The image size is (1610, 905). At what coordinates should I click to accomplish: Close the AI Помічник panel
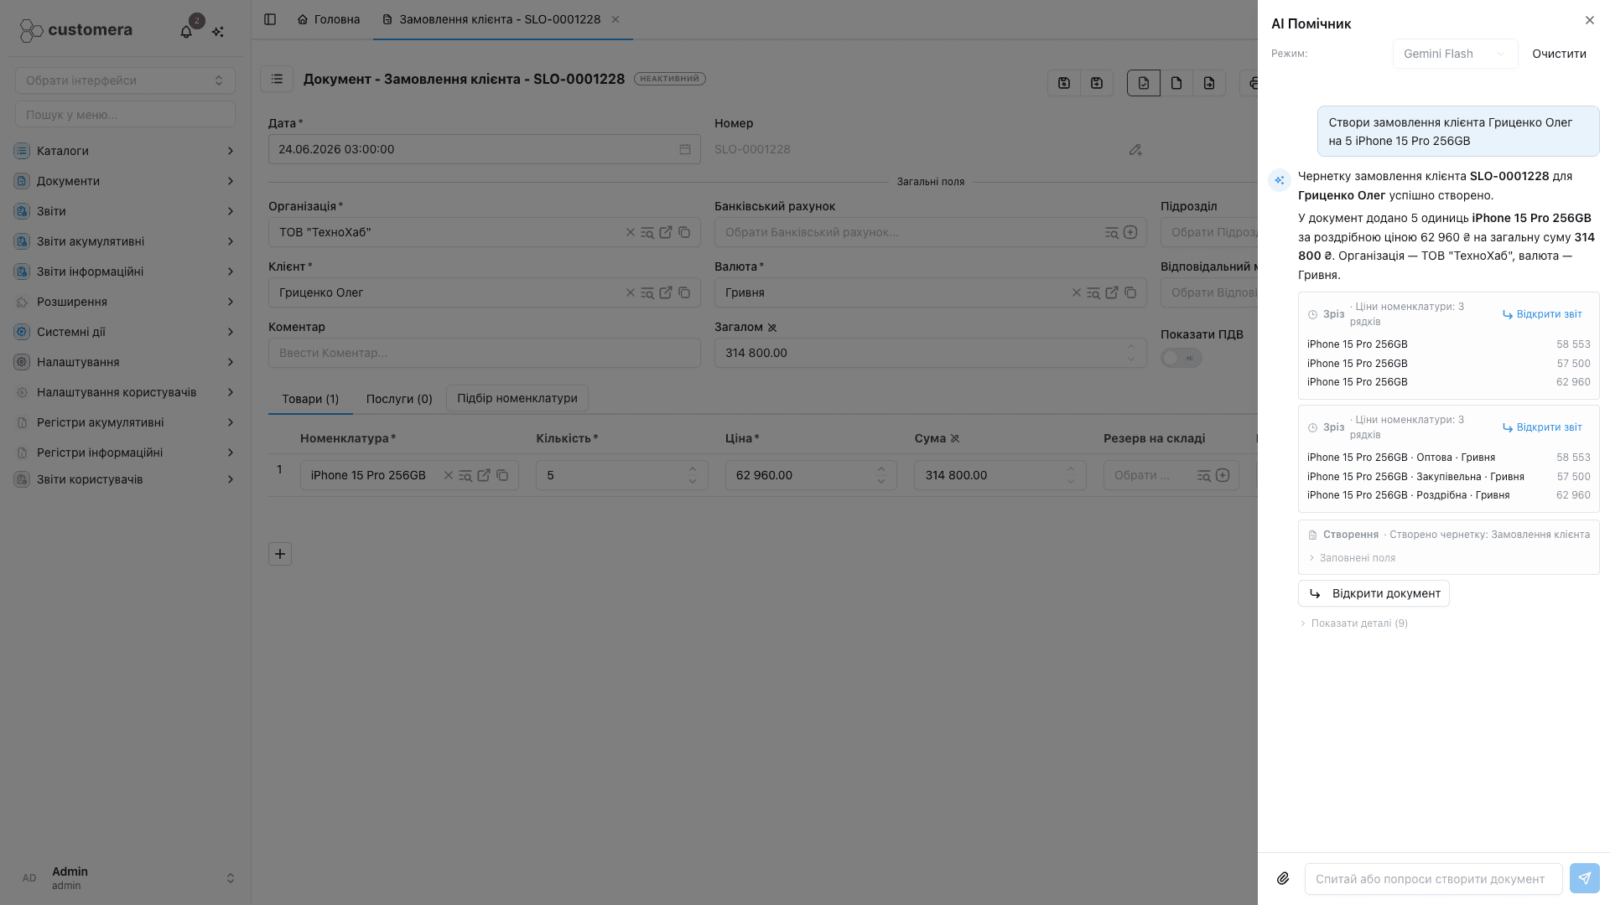[1590, 20]
